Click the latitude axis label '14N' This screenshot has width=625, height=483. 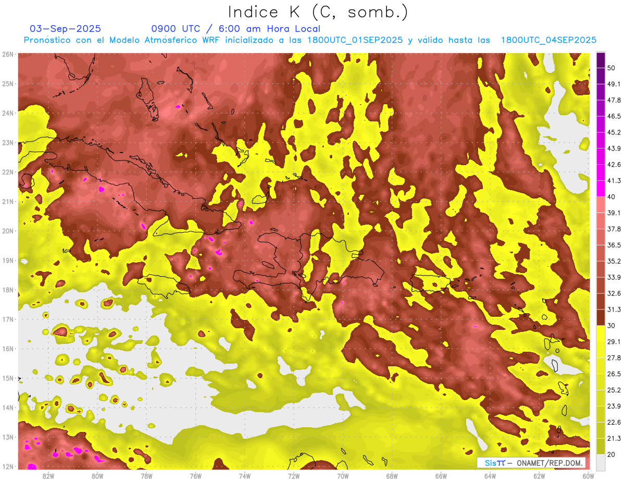(x=8, y=407)
